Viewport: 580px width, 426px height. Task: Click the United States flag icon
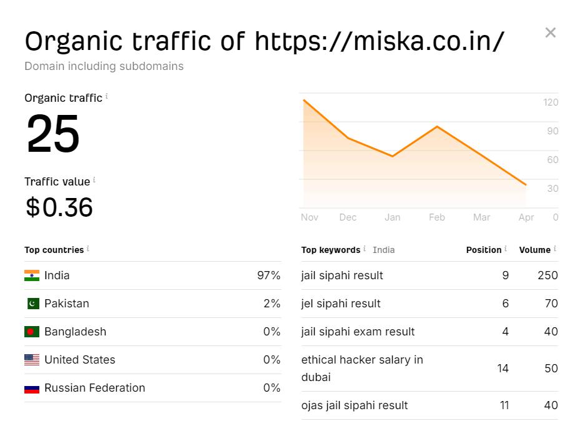pos(32,360)
